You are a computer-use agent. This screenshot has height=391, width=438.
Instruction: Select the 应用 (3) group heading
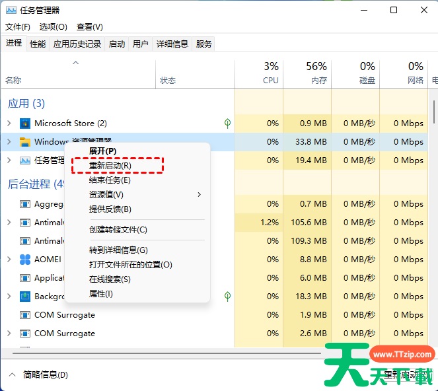pos(26,104)
